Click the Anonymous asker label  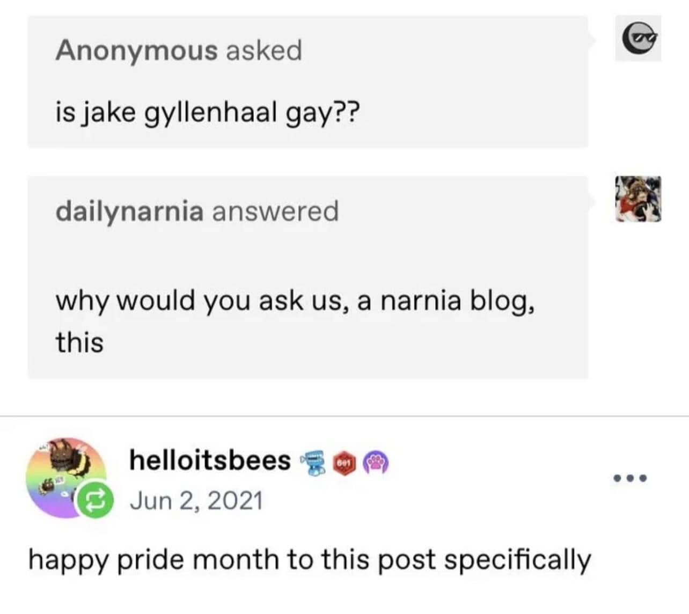(137, 50)
